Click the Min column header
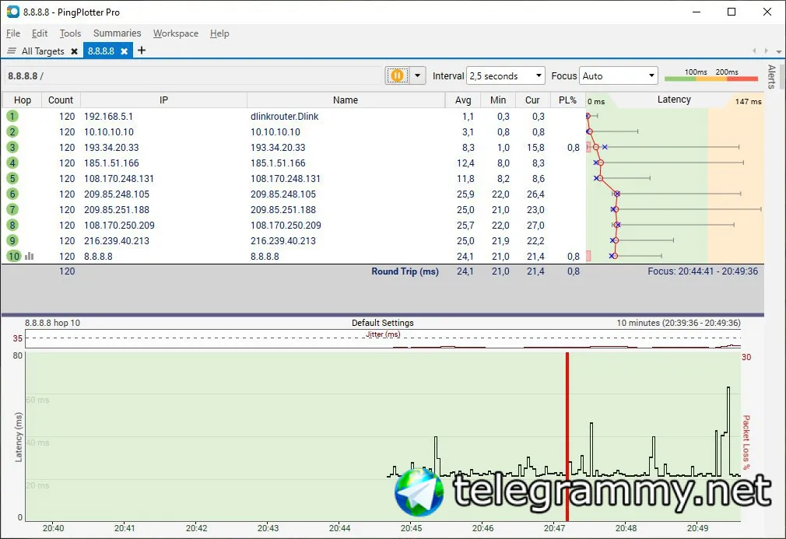This screenshot has height=539, width=786. (x=498, y=100)
